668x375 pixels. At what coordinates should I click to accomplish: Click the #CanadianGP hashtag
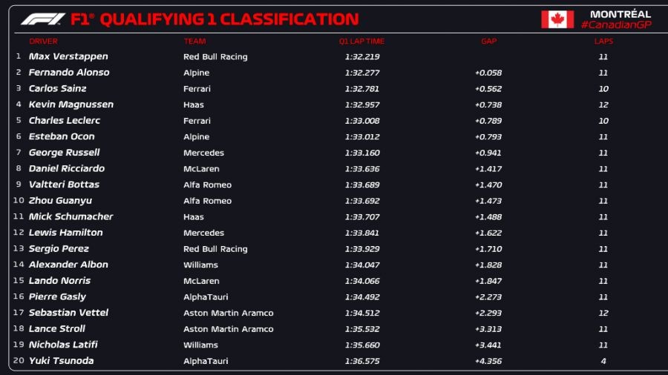click(615, 25)
